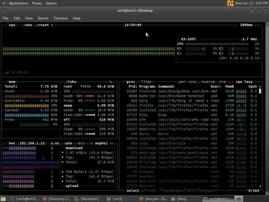The height and width of the screenshot is (202, 269).
Task: Toggle the proc box label
Action: pos(131,82)
